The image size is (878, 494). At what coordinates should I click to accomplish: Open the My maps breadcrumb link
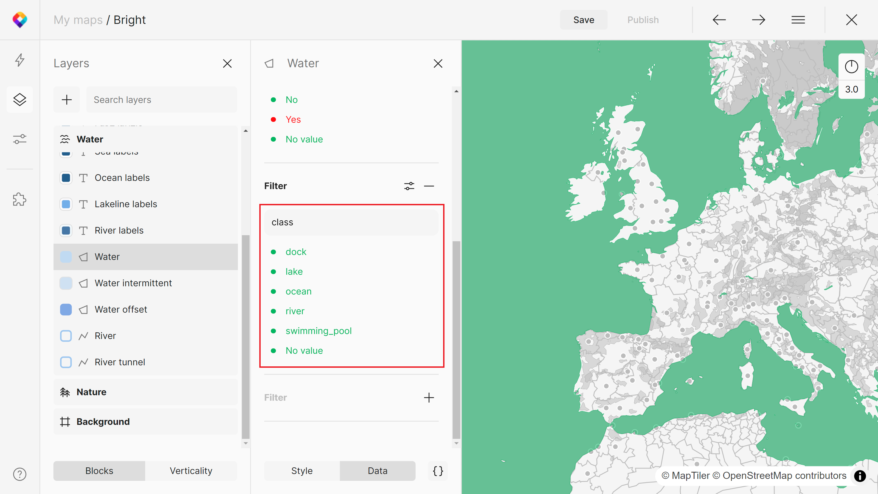(78, 20)
